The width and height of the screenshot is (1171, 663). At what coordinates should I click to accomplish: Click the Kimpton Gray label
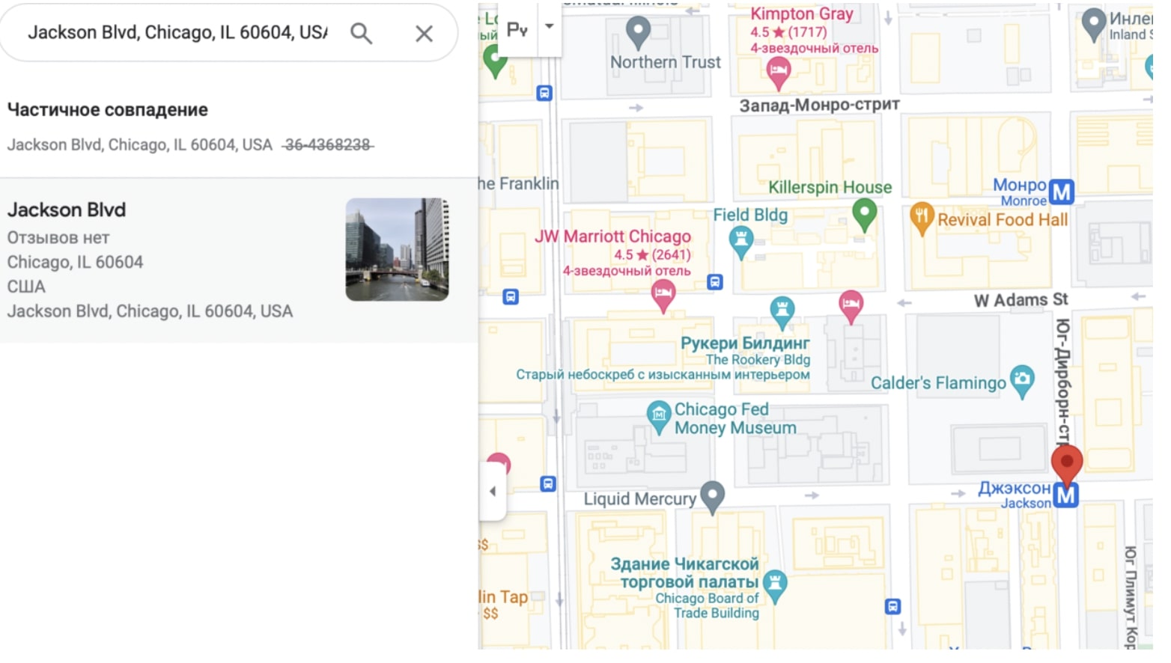[802, 14]
